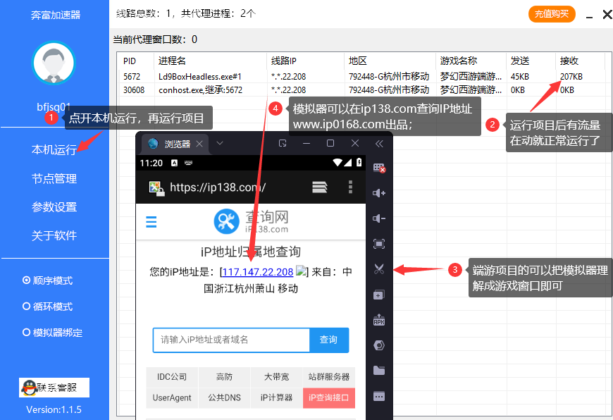Open the ip138 hamburger menu
This screenshot has height=420, width=613.
(151, 222)
